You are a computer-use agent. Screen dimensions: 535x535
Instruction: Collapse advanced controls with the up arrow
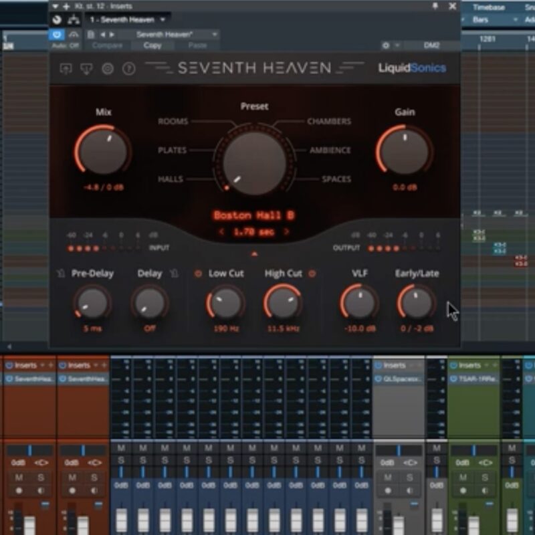click(x=254, y=254)
